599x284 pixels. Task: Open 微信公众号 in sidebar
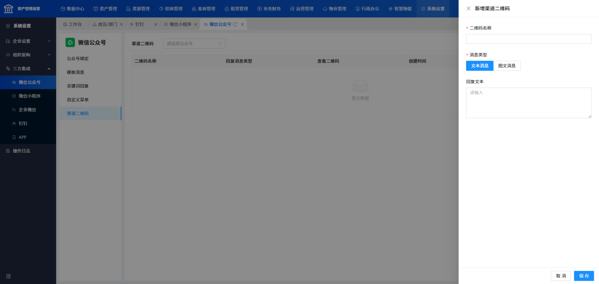click(28, 82)
